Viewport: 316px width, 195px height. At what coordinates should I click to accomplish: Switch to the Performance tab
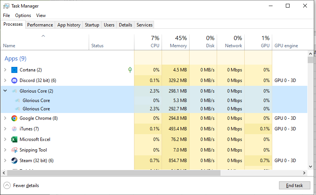[x=40, y=25]
